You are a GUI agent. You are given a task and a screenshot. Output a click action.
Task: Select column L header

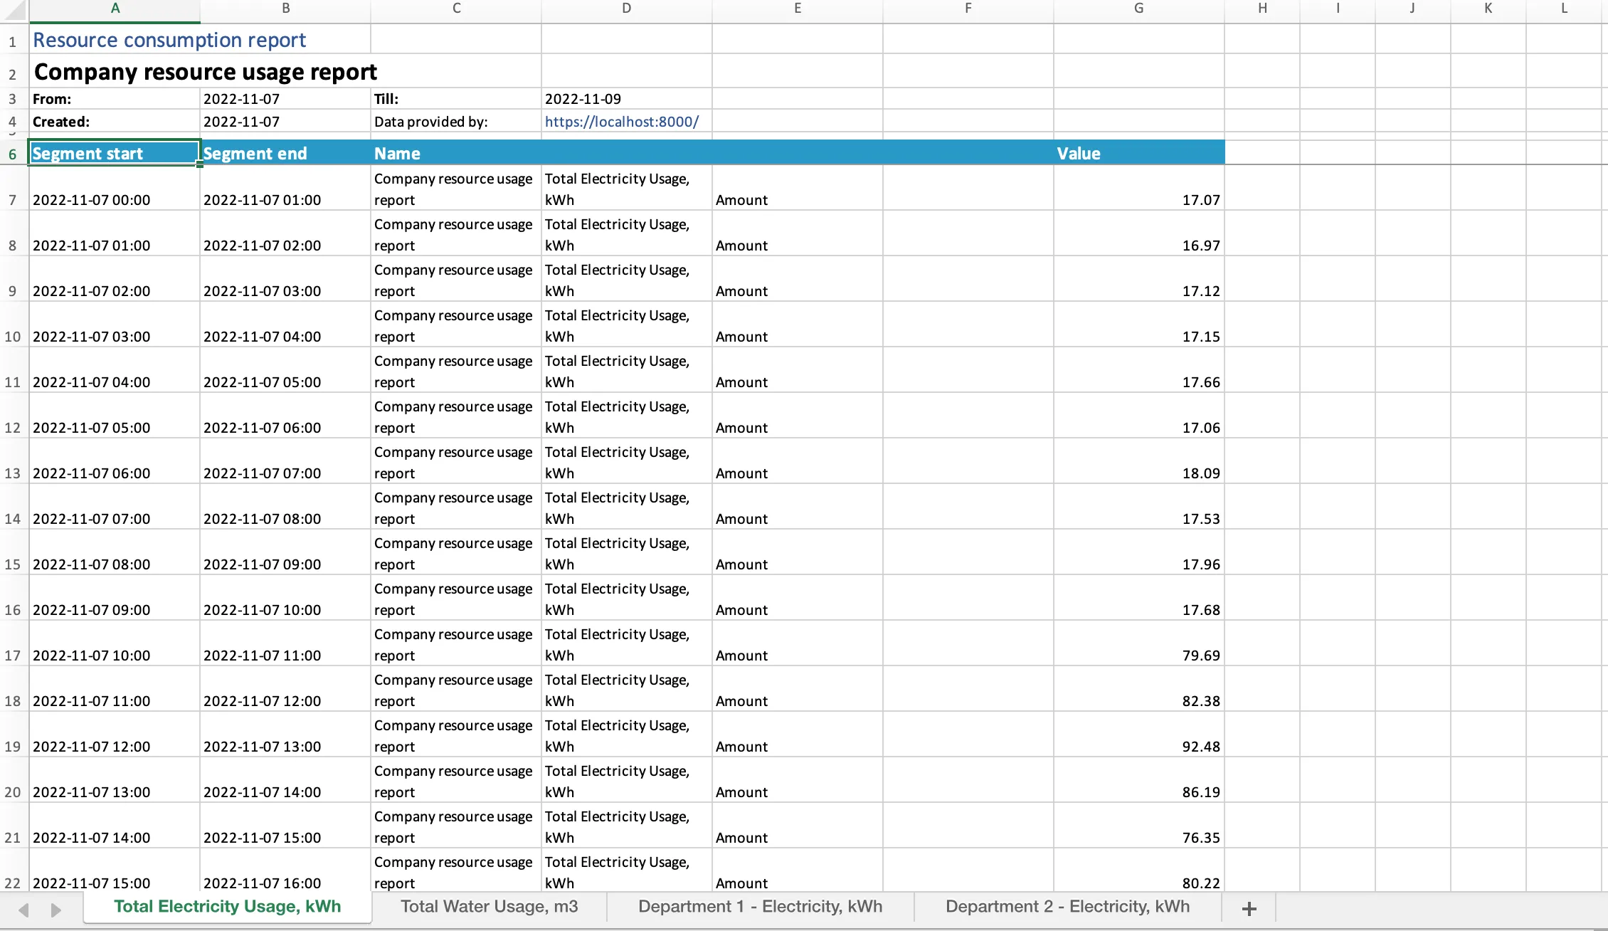[1564, 9]
